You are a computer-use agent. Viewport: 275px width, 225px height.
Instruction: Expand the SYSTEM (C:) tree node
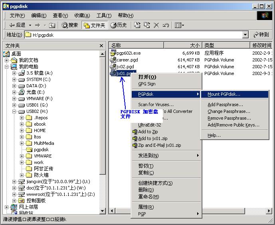point(14,79)
